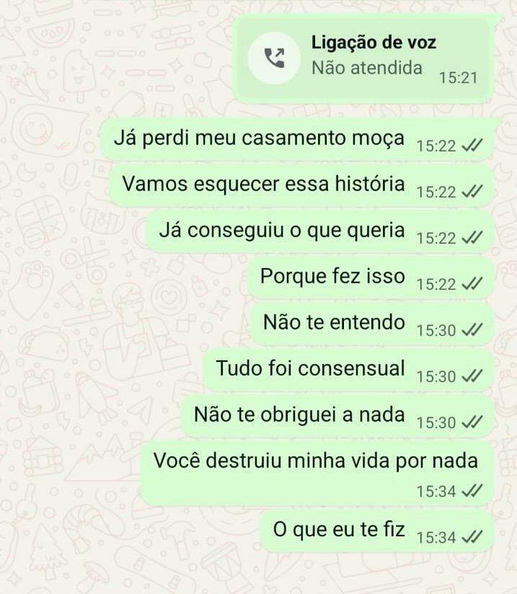517x594 pixels.
Task: Tap the 'Não atendida' call status text
Action: point(366,68)
